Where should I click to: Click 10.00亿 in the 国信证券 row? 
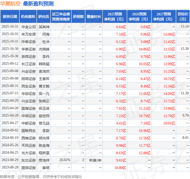(120, 168)
